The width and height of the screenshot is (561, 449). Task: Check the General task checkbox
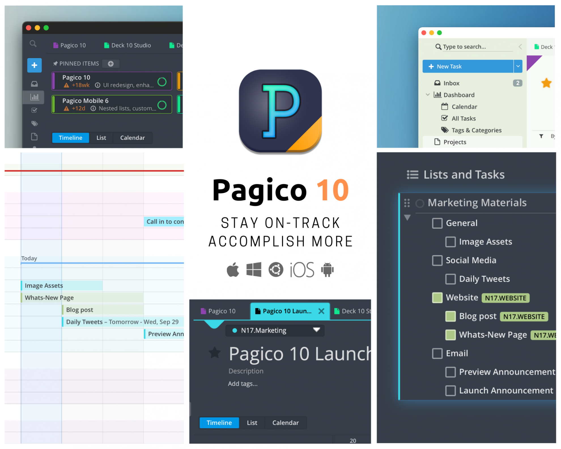[x=437, y=223]
